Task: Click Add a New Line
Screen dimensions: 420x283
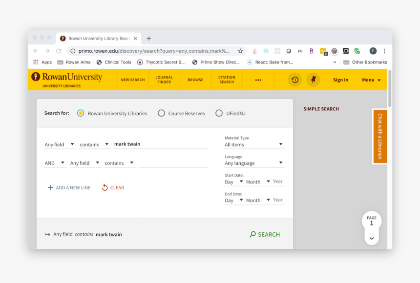Action: pos(69,188)
